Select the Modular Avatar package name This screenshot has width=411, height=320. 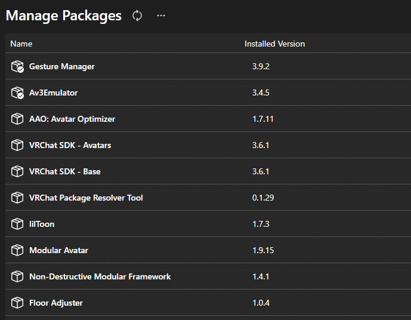tap(58, 250)
